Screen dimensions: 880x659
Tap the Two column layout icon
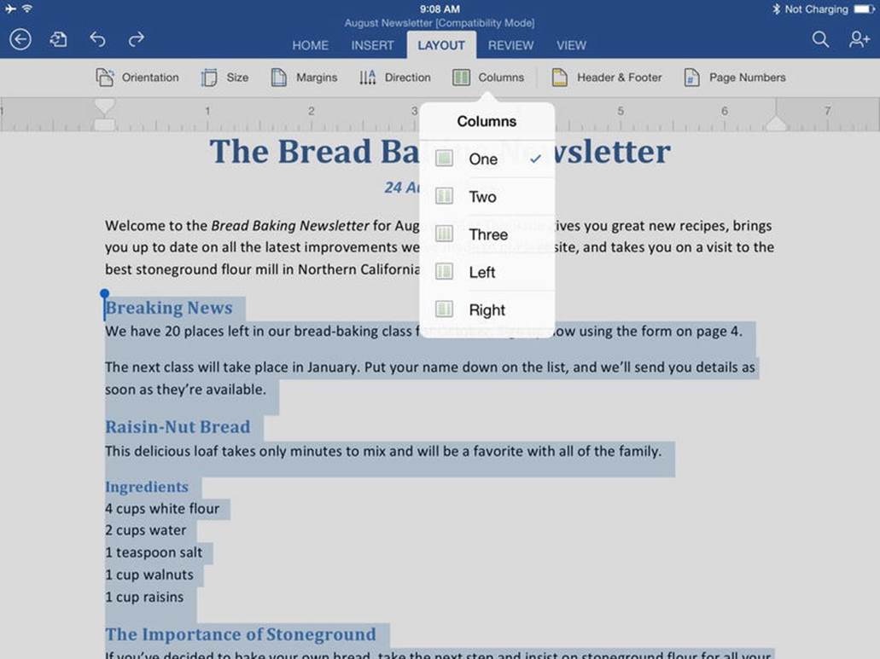(444, 196)
